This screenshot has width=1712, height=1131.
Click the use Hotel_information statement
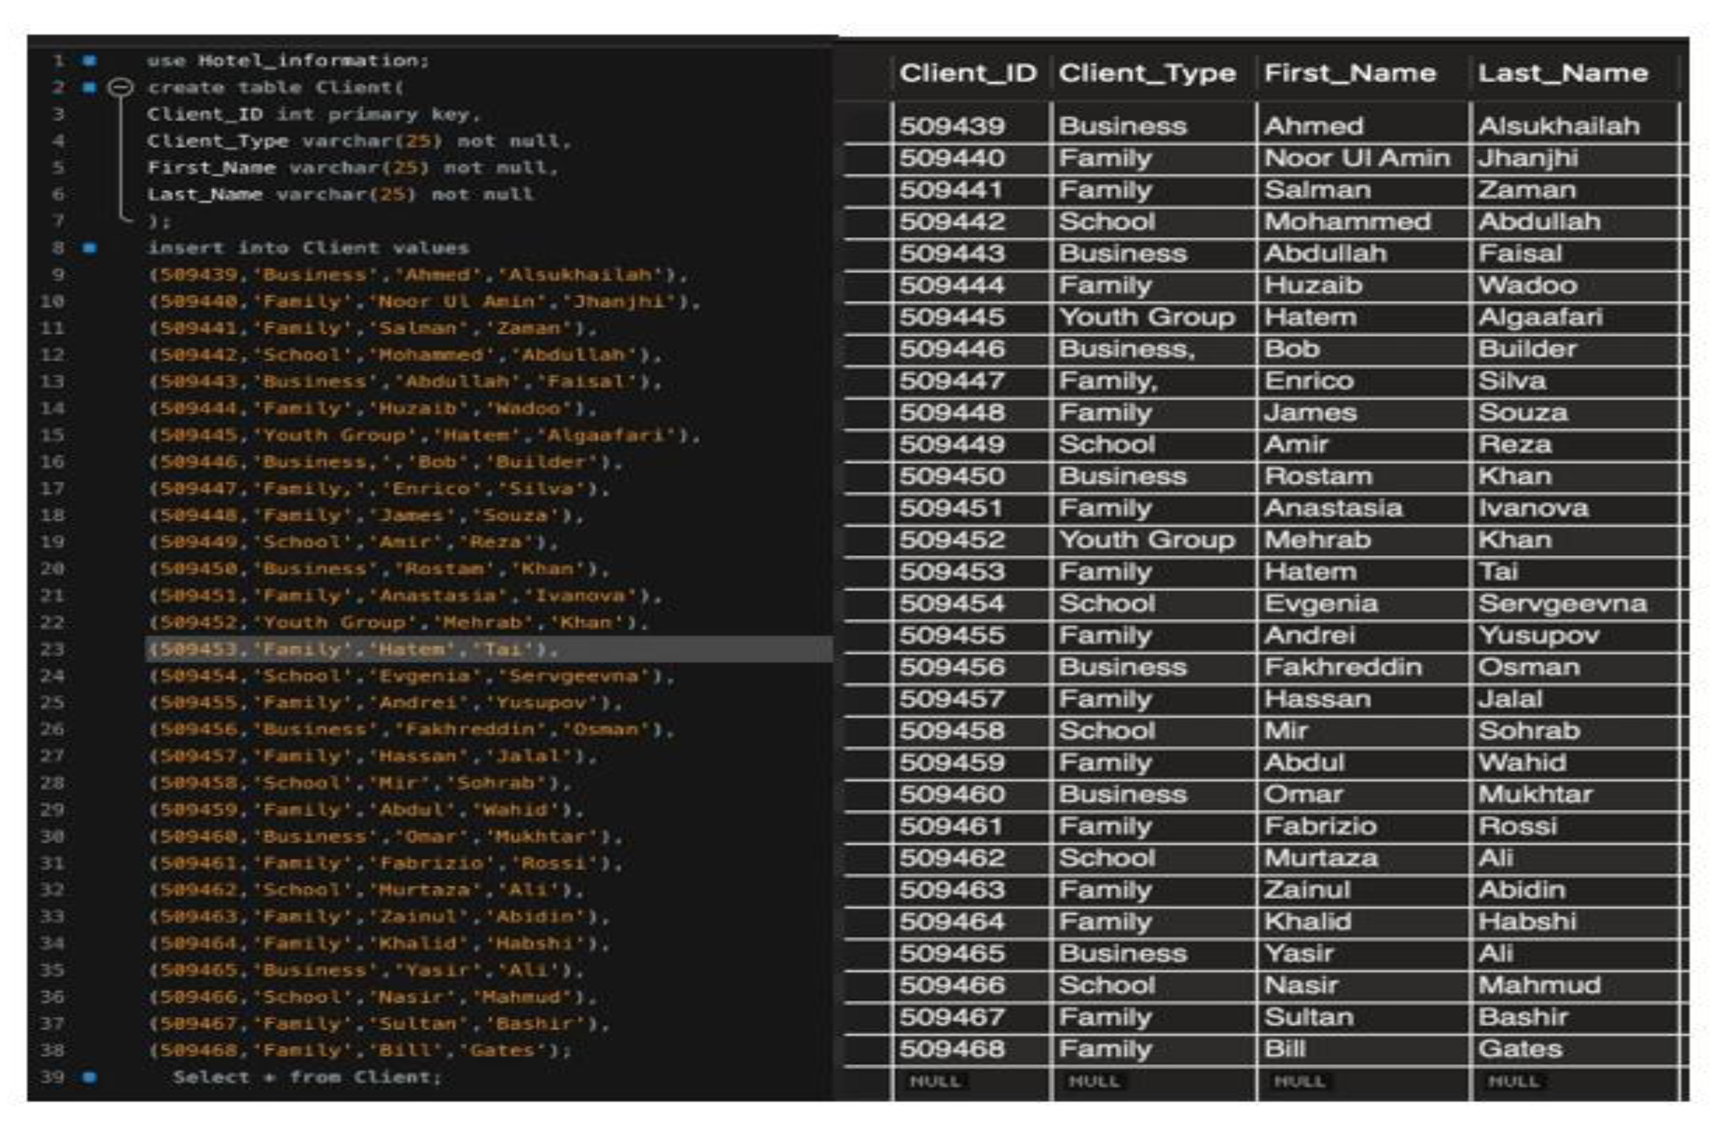tap(281, 61)
